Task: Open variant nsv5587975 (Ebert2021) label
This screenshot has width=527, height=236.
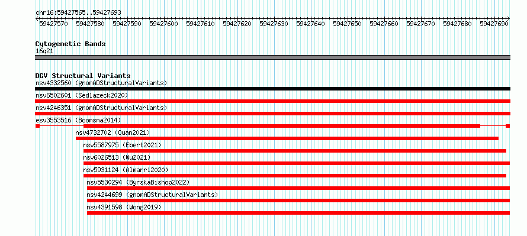Action: click(x=123, y=145)
